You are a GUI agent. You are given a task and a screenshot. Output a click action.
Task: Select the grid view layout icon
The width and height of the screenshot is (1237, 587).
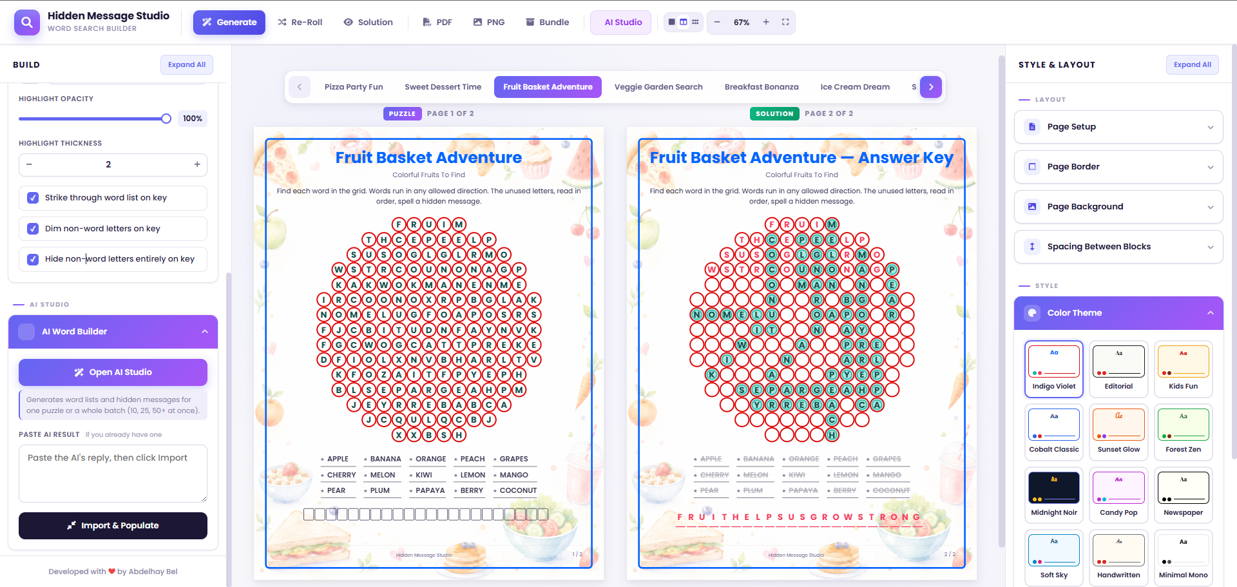(x=695, y=22)
